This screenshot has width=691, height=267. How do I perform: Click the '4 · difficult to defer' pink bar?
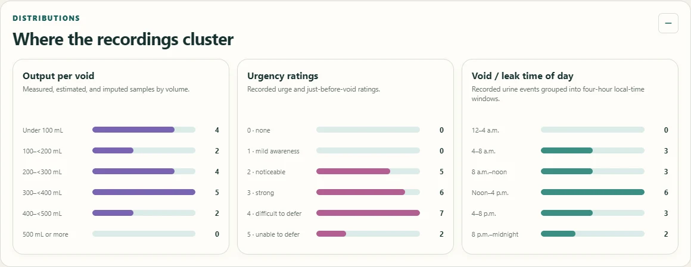368,213
